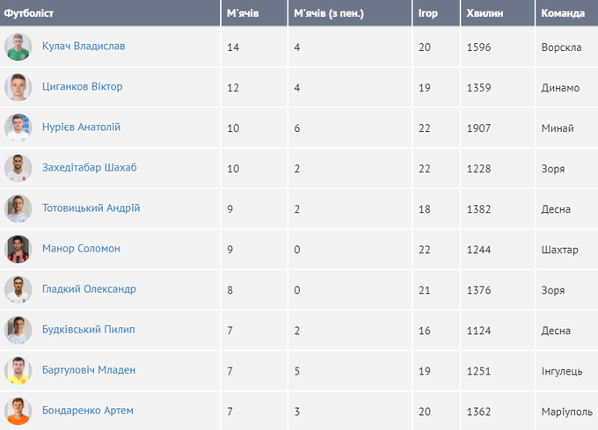The height and width of the screenshot is (430, 598).
Task: Click Захедітабар Шахаб's avatar thumbnail
Action: (x=18, y=168)
